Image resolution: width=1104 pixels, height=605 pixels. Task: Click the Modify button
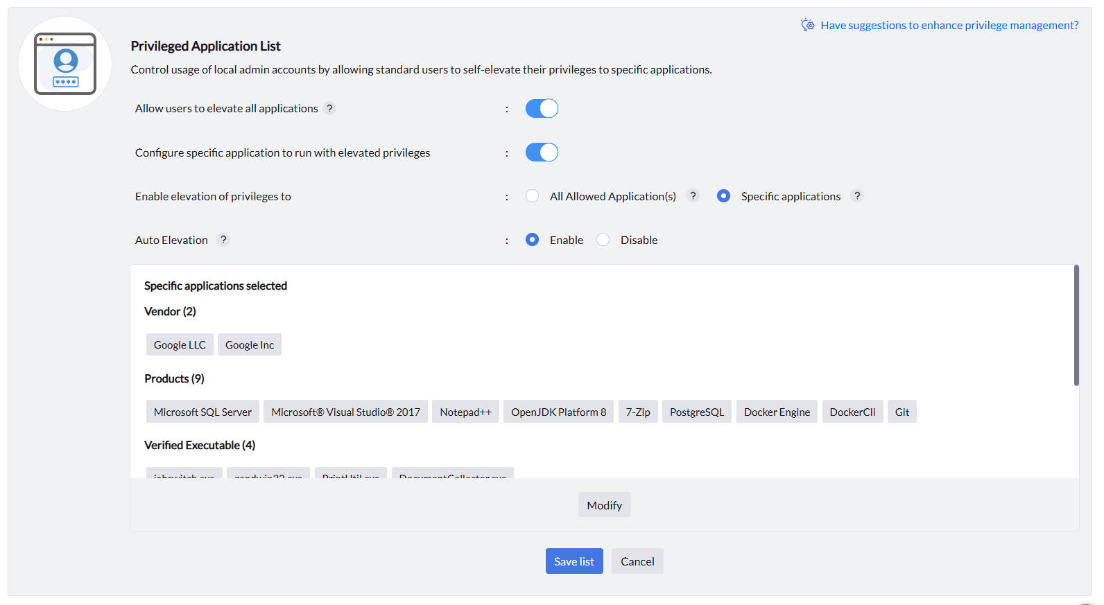(604, 505)
